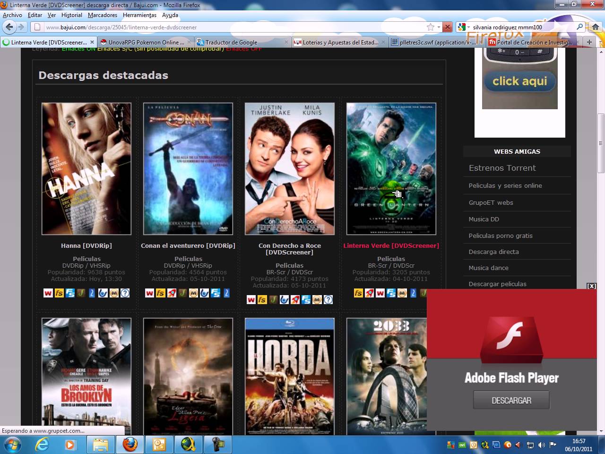Bookmark this page with the star icon
This screenshot has width=605, height=454.
point(430,27)
